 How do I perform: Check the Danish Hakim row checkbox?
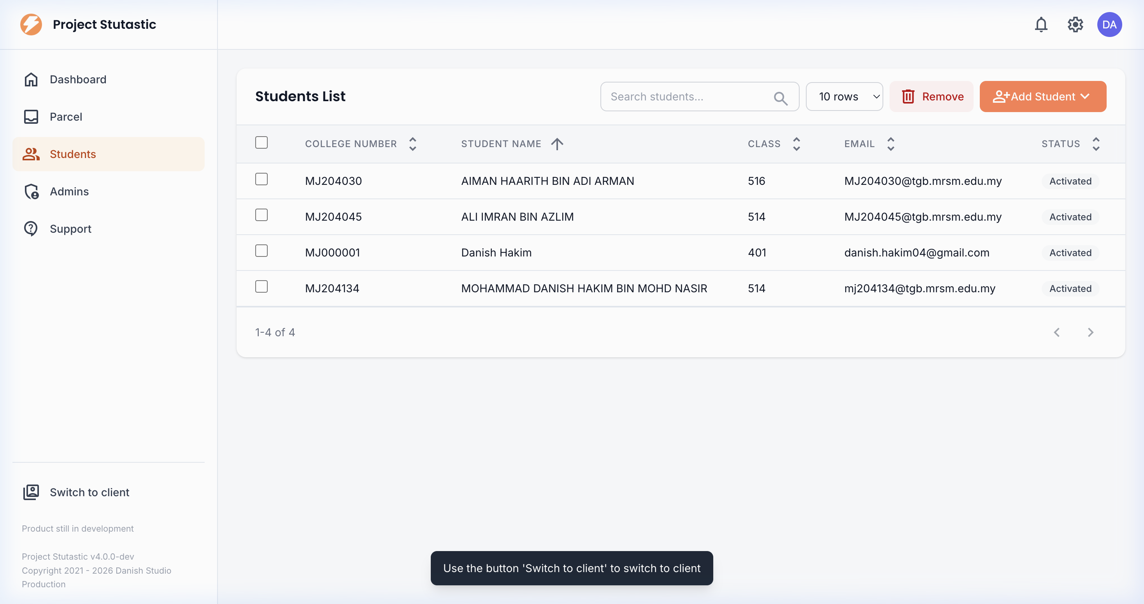[x=261, y=251]
